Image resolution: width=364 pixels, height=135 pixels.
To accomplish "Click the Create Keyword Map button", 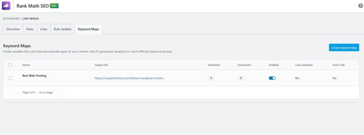I will point(344,47).
